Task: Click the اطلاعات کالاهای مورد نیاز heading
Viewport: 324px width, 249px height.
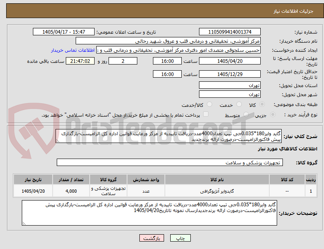Action: [287, 149]
